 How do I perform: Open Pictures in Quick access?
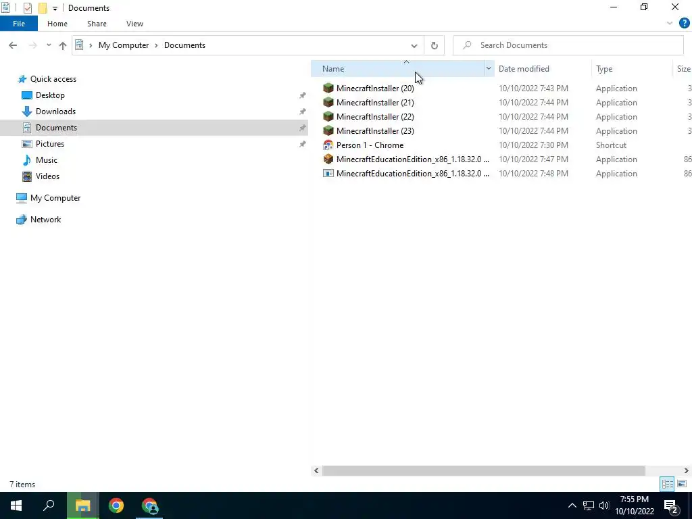coord(50,144)
